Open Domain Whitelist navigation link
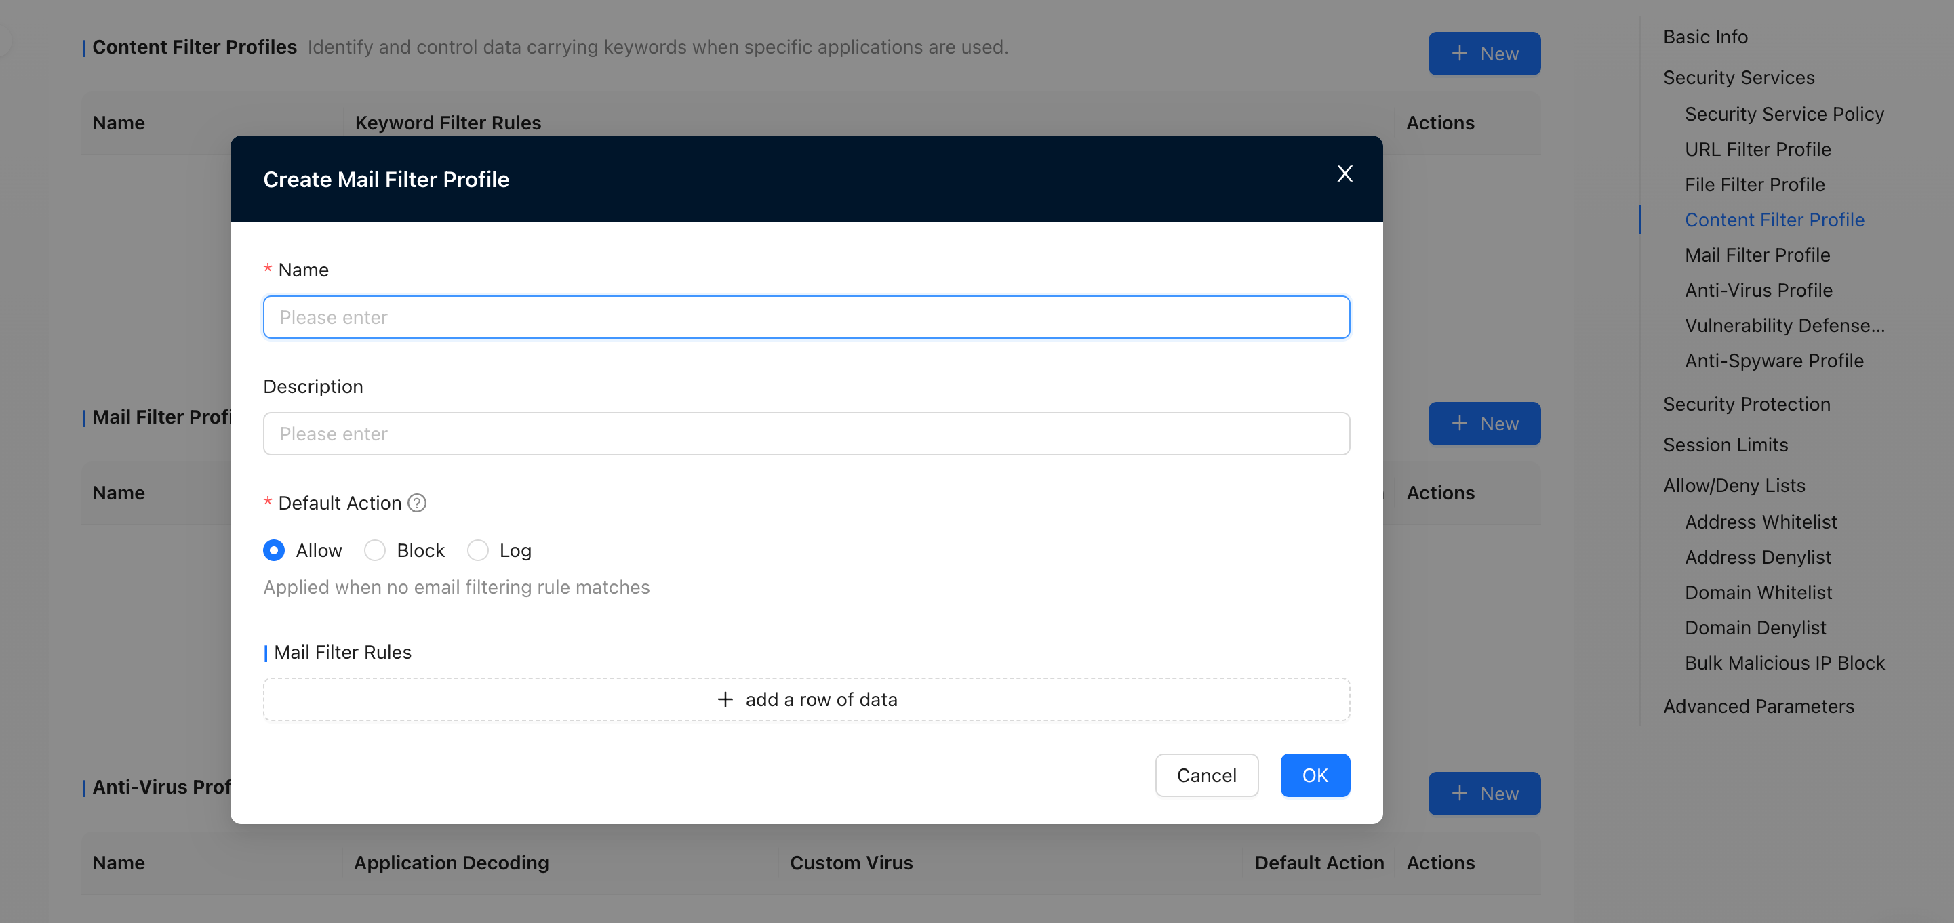The width and height of the screenshot is (1954, 923). [x=1758, y=592]
